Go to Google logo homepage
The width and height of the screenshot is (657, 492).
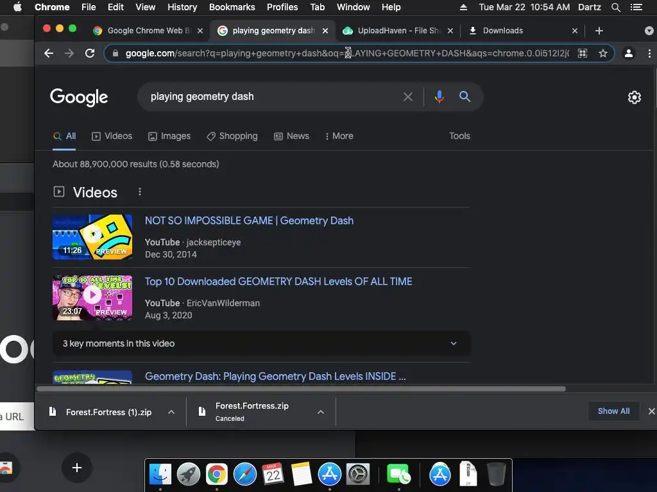(79, 97)
